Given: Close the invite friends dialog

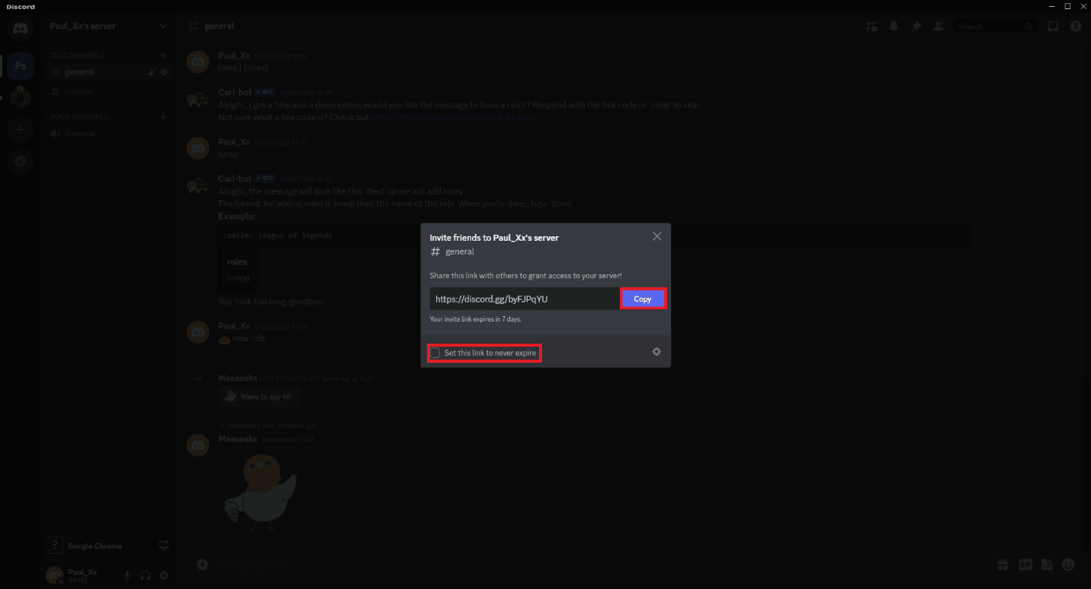Looking at the screenshot, I should 657,236.
